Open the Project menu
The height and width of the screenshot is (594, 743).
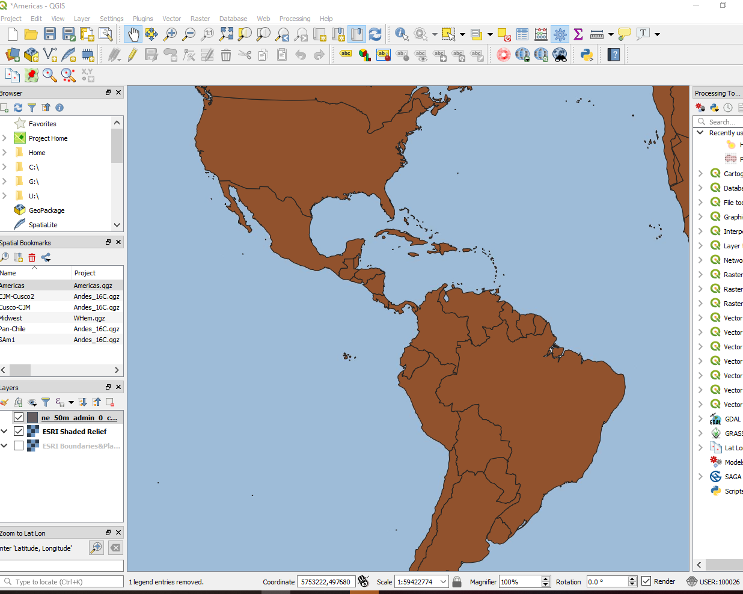coord(11,19)
